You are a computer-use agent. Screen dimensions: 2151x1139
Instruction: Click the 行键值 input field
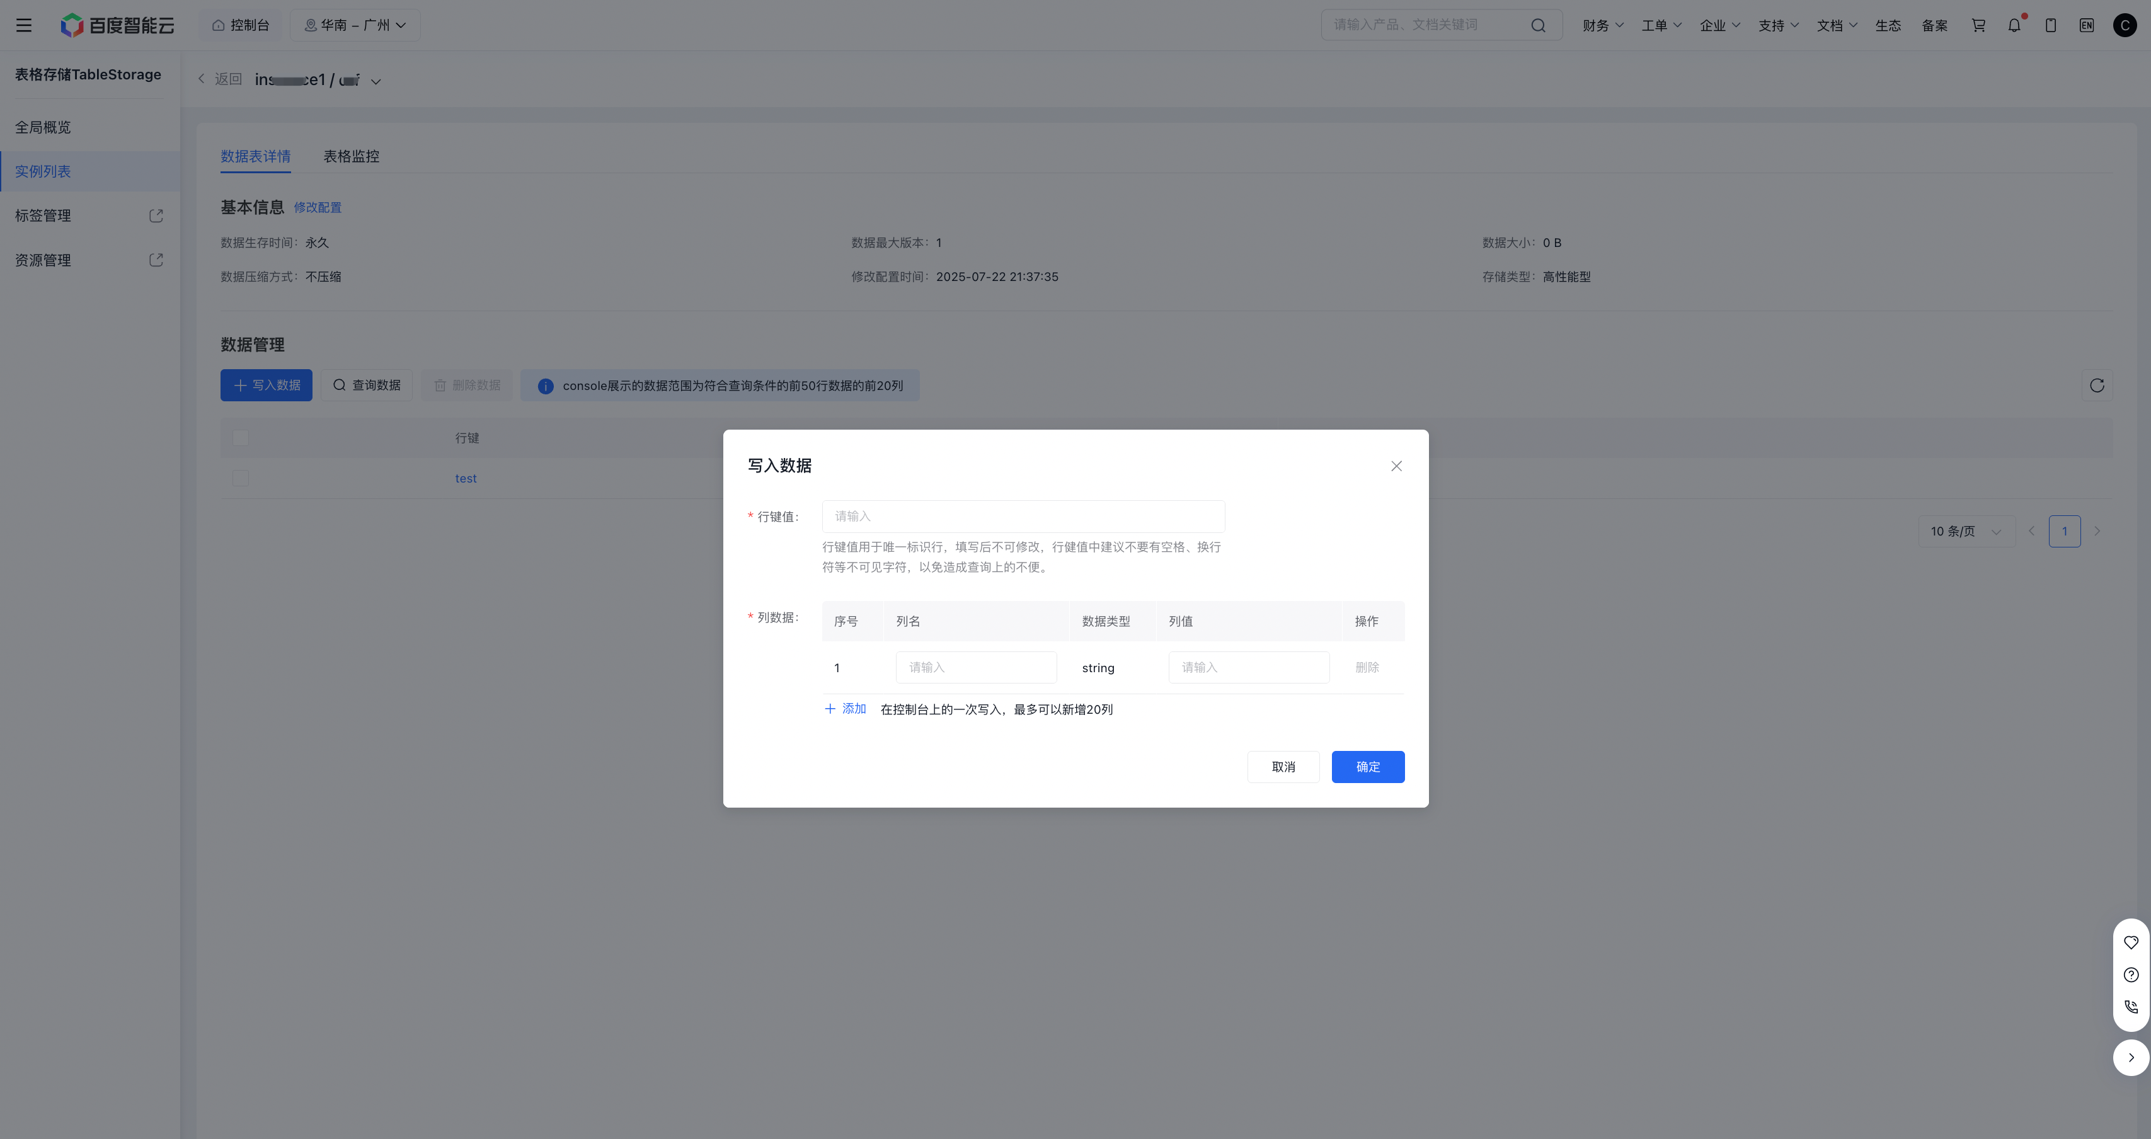[x=1023, y=516]
